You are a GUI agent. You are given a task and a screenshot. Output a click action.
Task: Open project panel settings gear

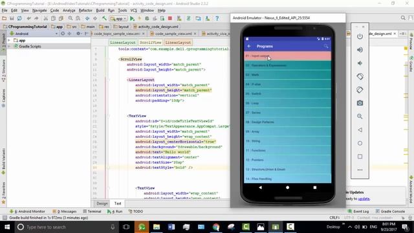[78, 34]
